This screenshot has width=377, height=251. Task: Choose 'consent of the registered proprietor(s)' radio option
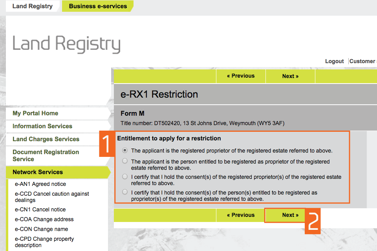coord(125,176)
